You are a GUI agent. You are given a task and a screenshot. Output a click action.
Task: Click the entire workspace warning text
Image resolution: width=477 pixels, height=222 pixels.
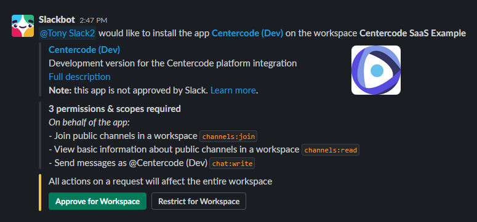(160, 181)
